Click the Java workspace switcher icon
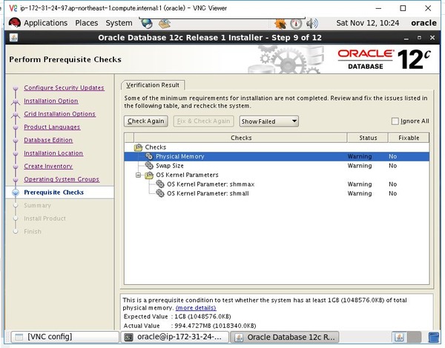 pyautogui.click(x=399, y=337)
